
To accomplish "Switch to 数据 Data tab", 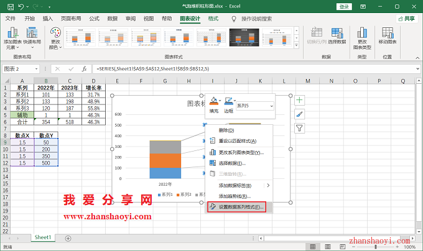I will [x=113, y=19].
